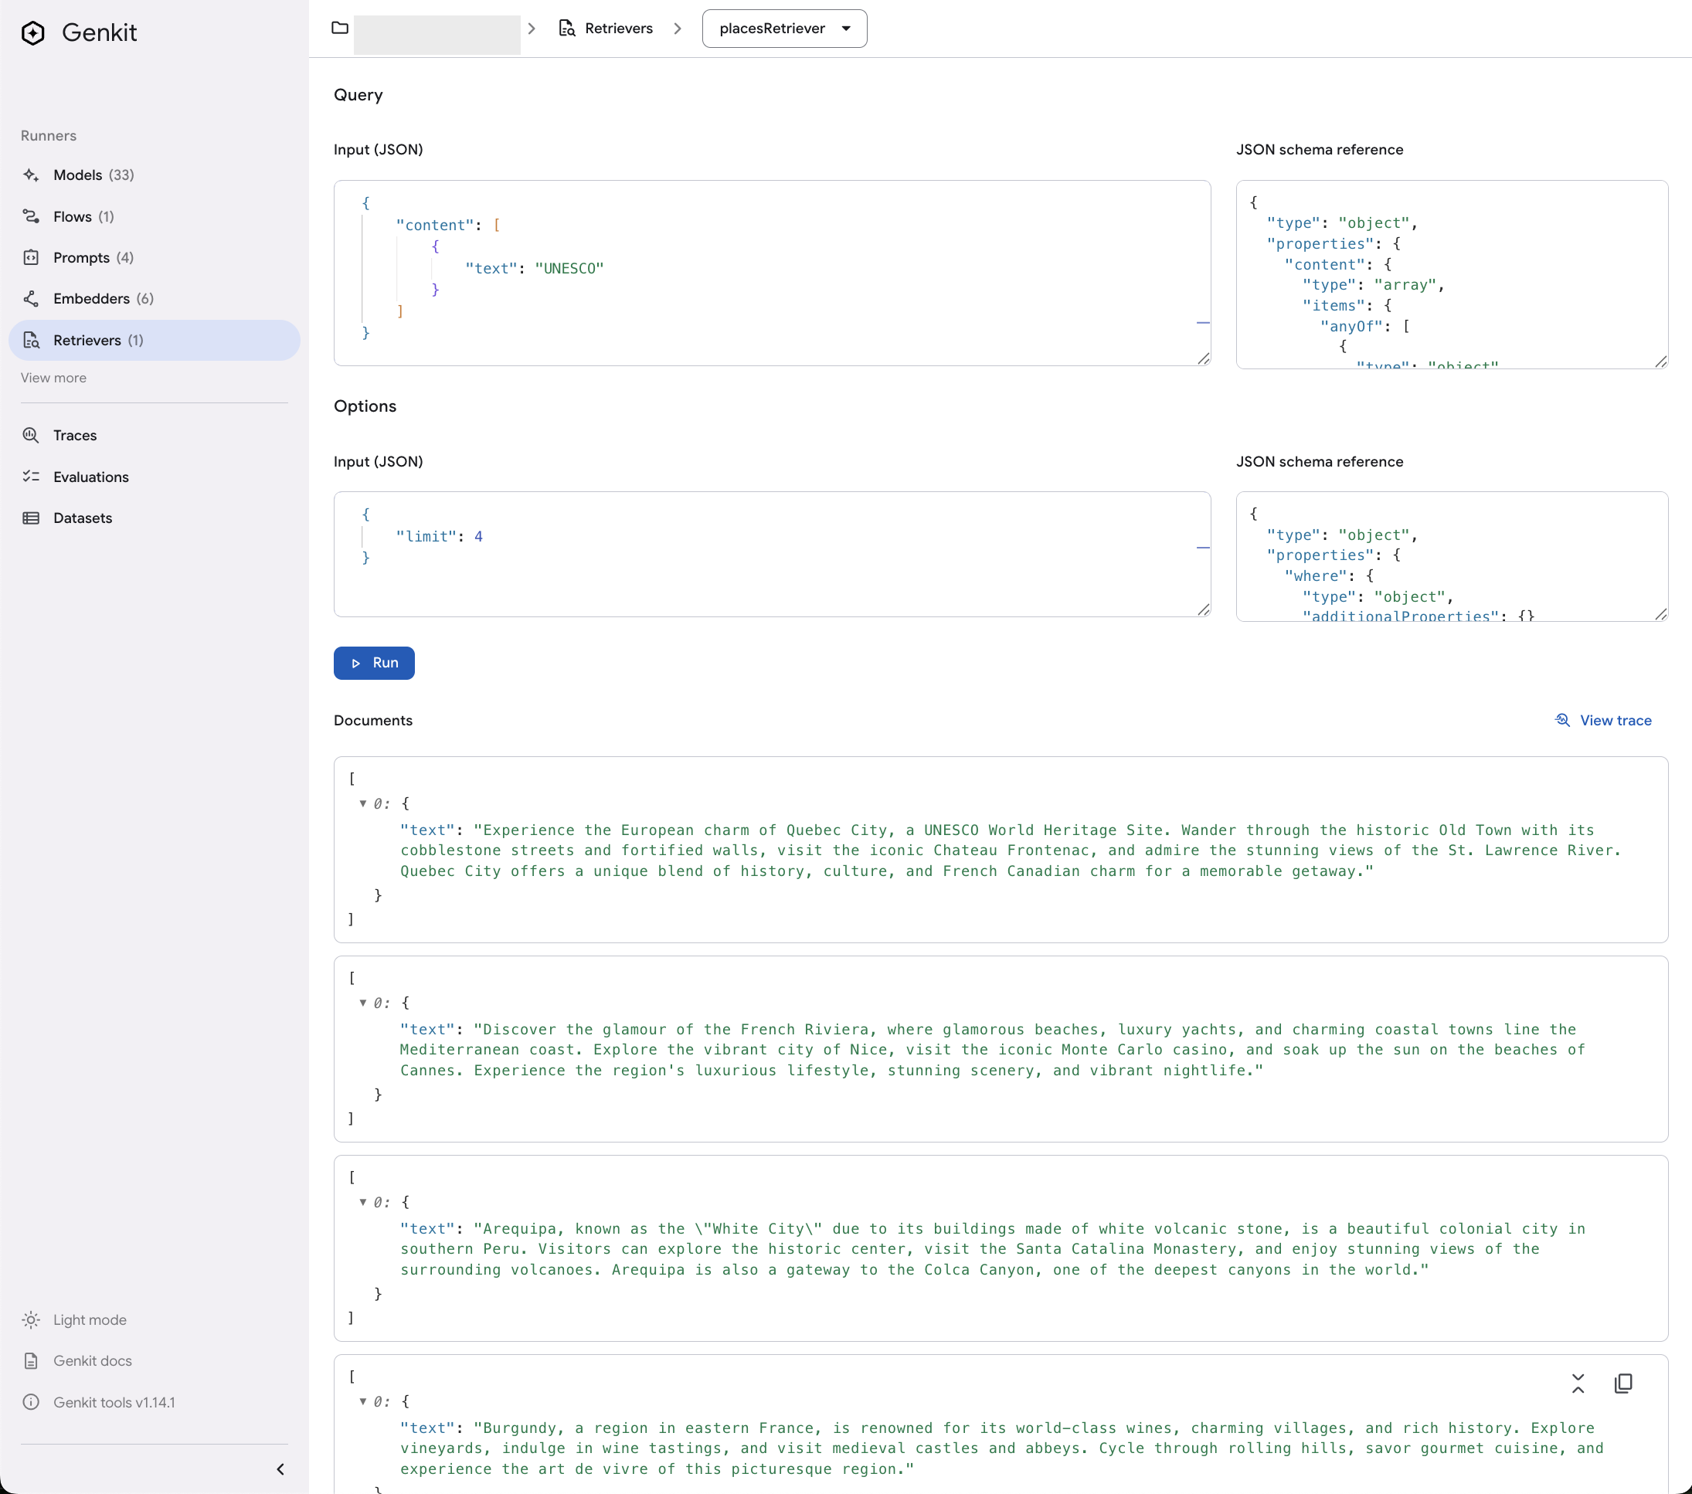The width and height of the screenshot is (1692, 1494).
Task: Collapse the sidebar with the chevron
Action: click(280, 1469)
